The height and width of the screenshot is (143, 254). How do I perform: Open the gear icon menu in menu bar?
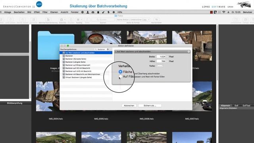(x=114, y=12)
